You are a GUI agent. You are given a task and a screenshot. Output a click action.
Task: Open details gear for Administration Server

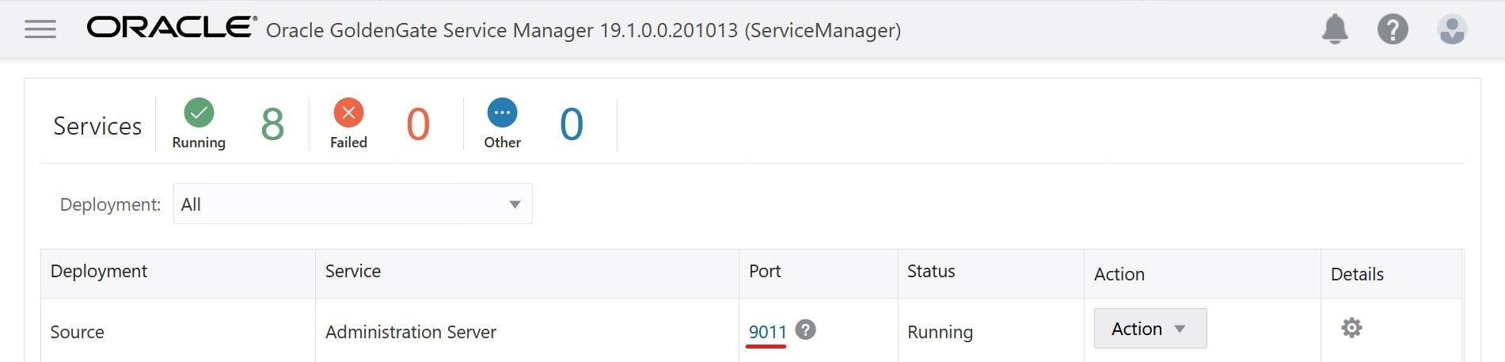[x=1351, y=328]
